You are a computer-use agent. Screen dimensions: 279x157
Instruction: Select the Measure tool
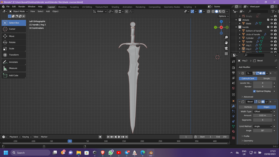(x=14, y=68)
